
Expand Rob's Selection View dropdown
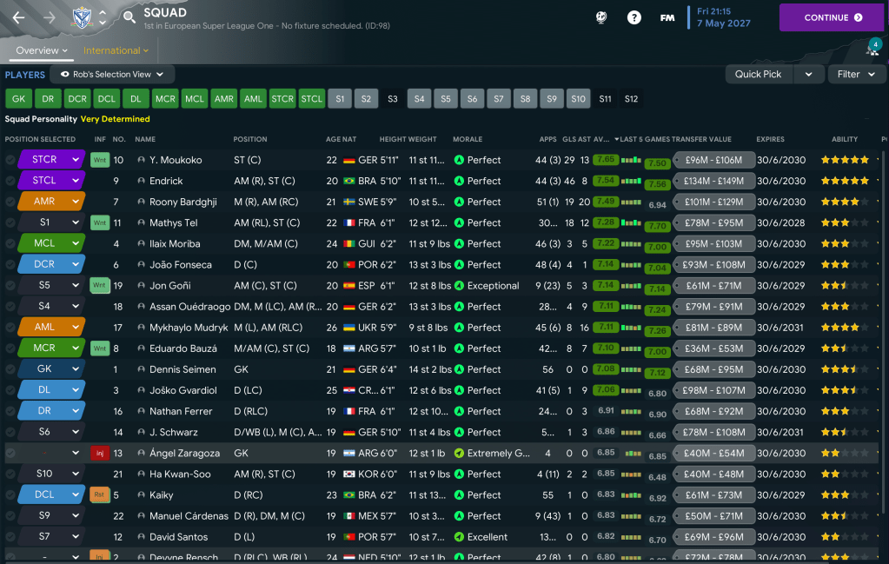pyautogui.click(x=112, y=75)
